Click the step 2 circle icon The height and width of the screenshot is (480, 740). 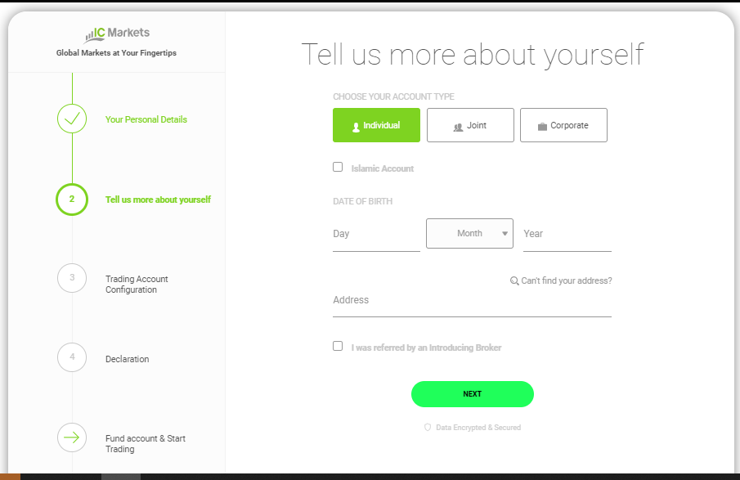click(72, 200)
